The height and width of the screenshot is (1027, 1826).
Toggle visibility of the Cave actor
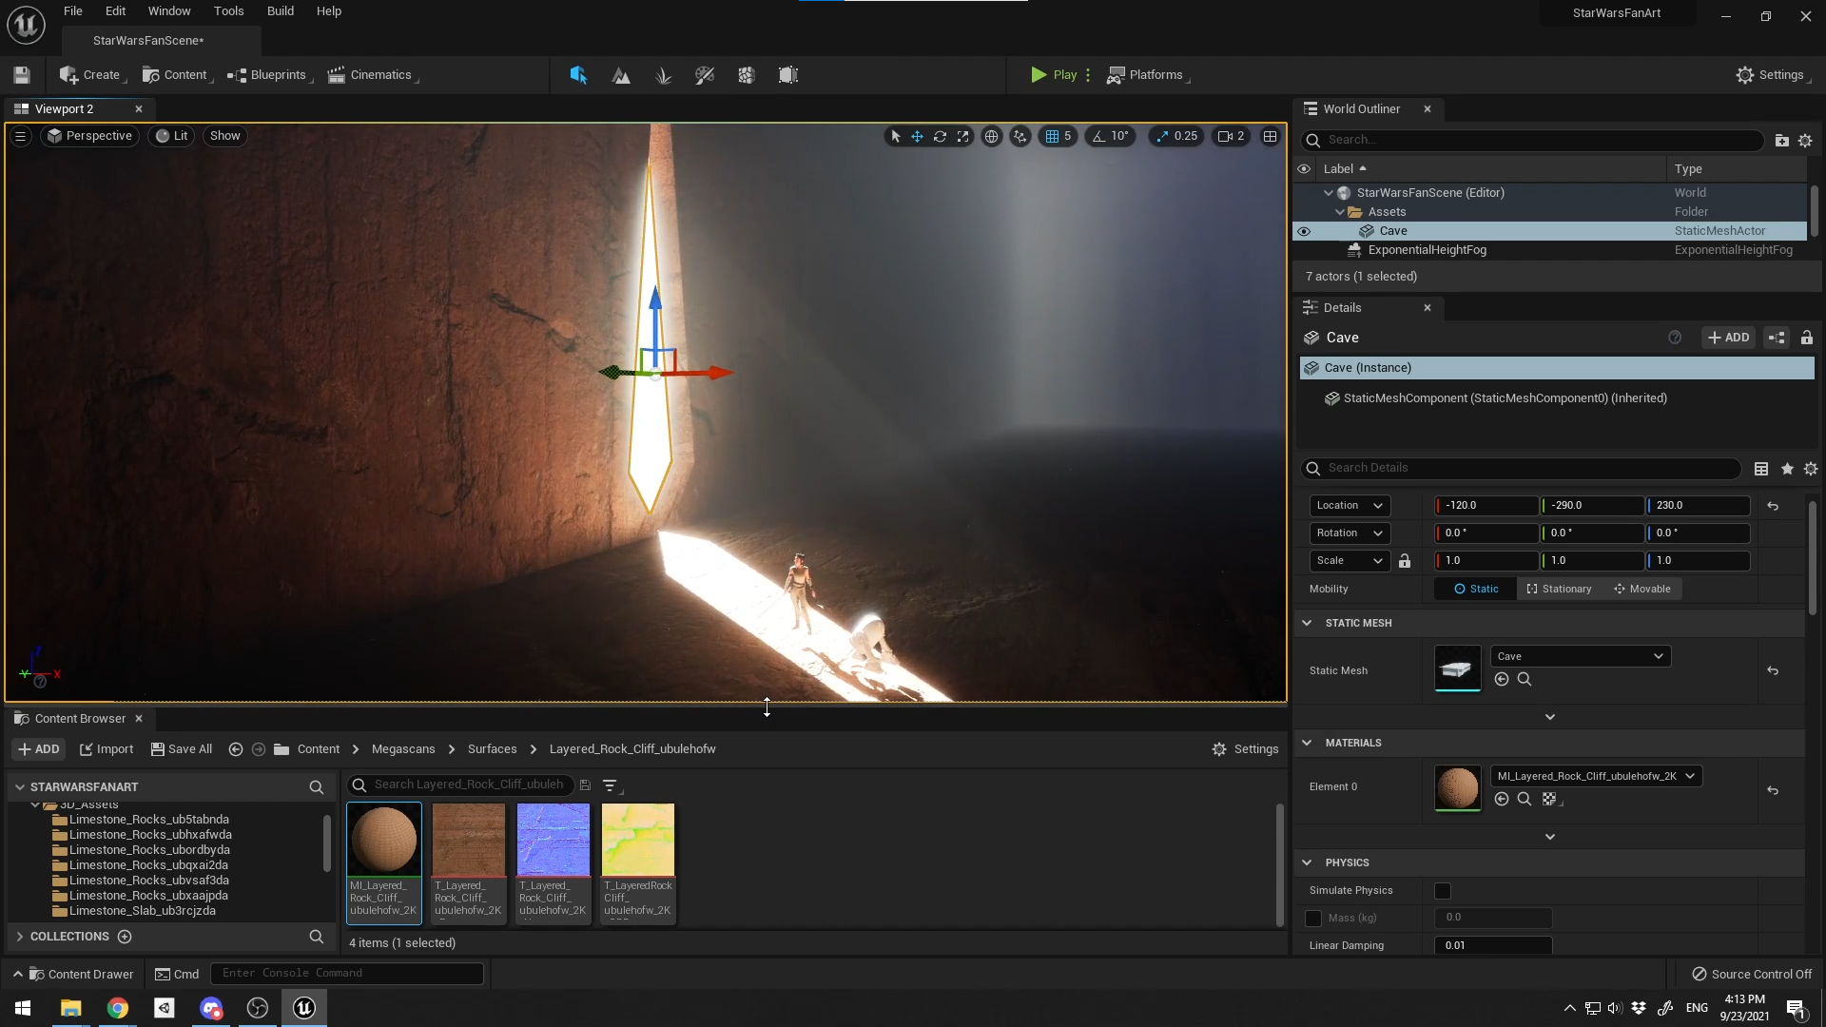(1304, 231)
